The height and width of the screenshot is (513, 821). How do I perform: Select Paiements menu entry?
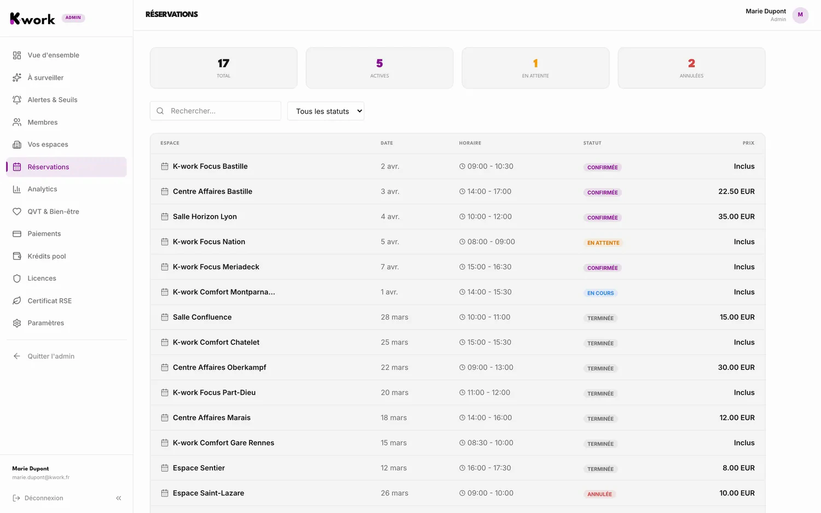[x=66, y=234]
